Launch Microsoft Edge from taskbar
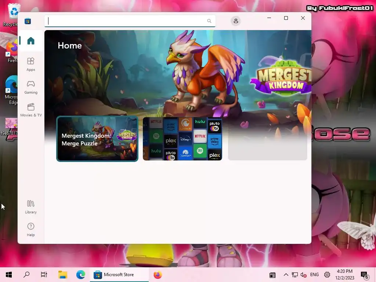 coord(81,275)
